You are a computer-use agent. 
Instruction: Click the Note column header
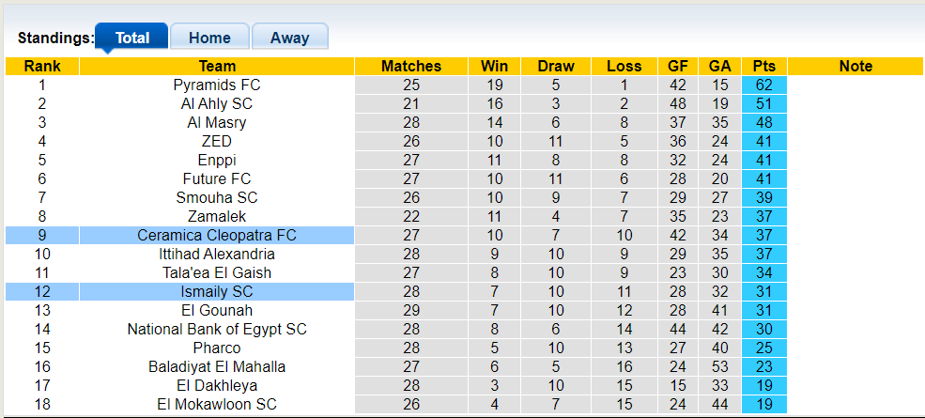coord(856,66)
